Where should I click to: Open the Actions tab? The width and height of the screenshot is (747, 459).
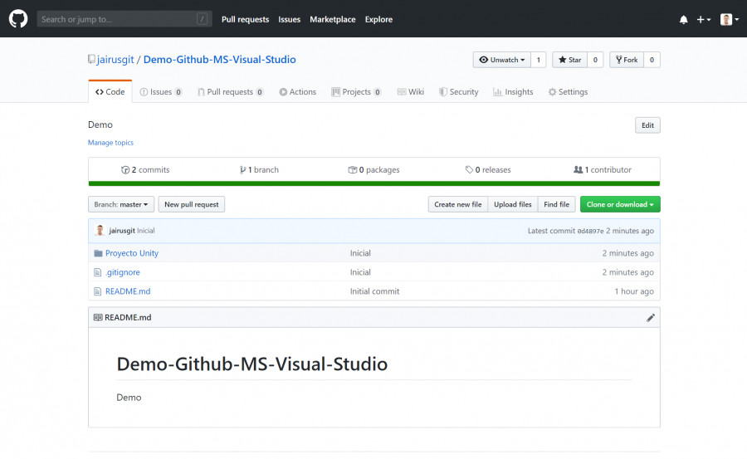click(x=297, y=92)
